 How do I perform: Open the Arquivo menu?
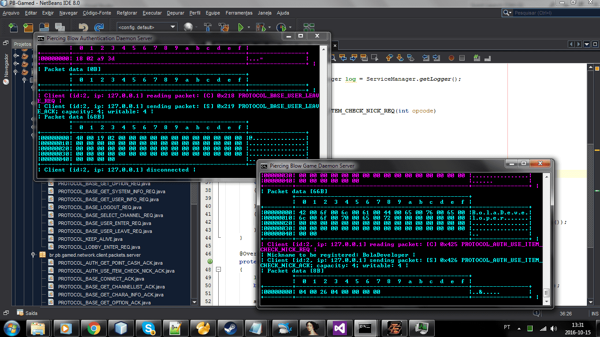click(11, 13)
